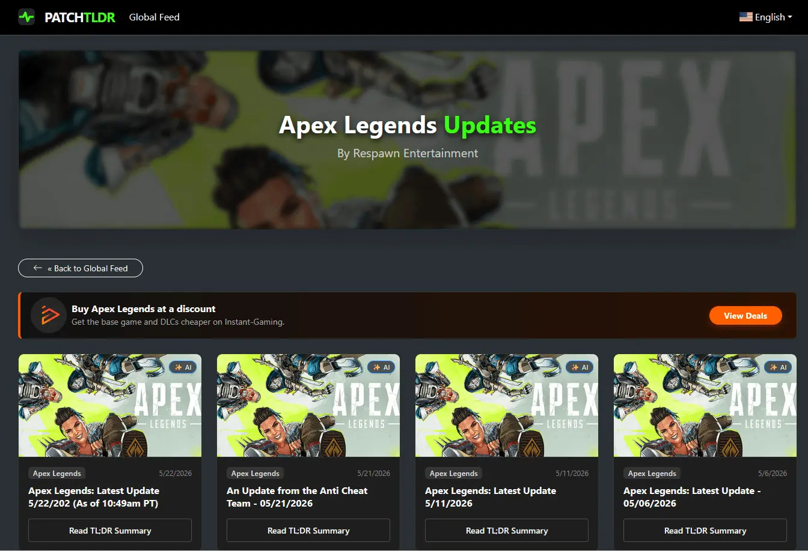Click Apex Legends tag on 5/11/2026 card

click(454, 474)
